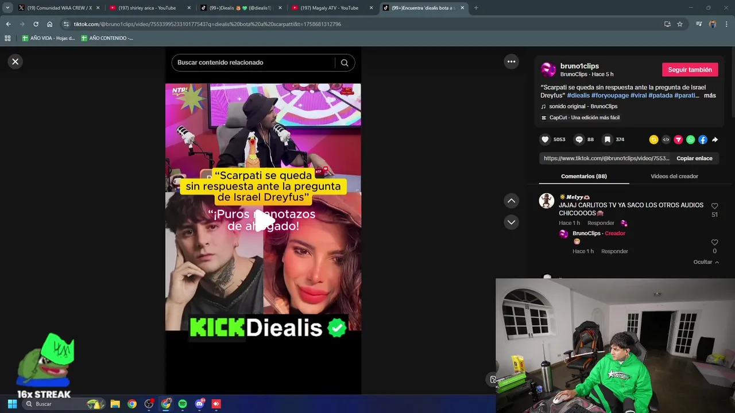
Task: Collapse replies with 'Ocultar'
Action: coord(706,262)
